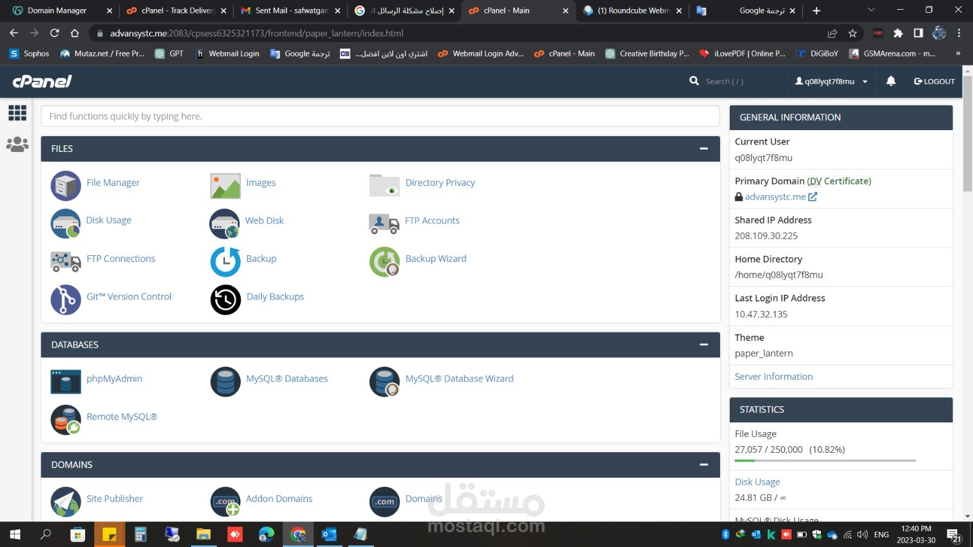Click the LOGOUT button
Viewport: 973px width, 547px height.
[934, 81]
